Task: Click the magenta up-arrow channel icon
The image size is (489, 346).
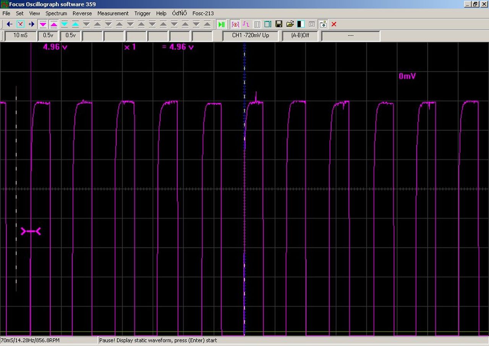Action: pos(54,24)
